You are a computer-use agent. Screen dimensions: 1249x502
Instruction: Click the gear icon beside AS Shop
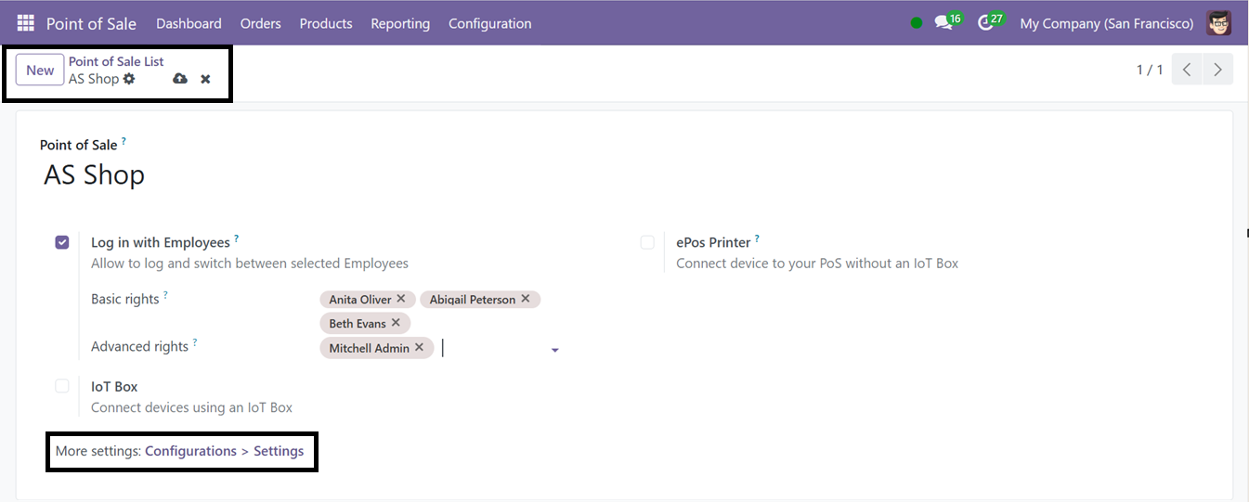[129, 79]
